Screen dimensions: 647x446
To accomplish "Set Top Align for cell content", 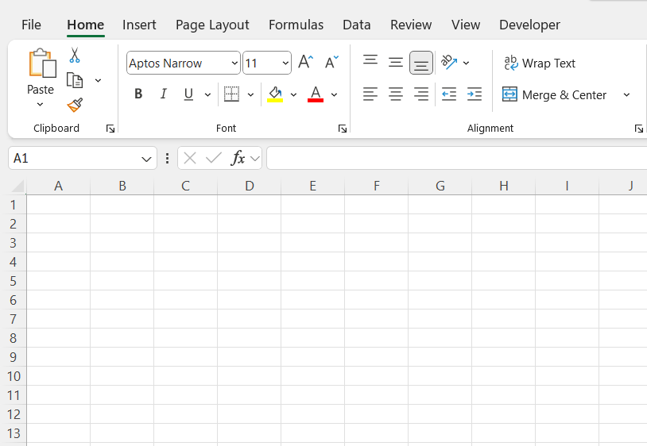I will [370, 60].
